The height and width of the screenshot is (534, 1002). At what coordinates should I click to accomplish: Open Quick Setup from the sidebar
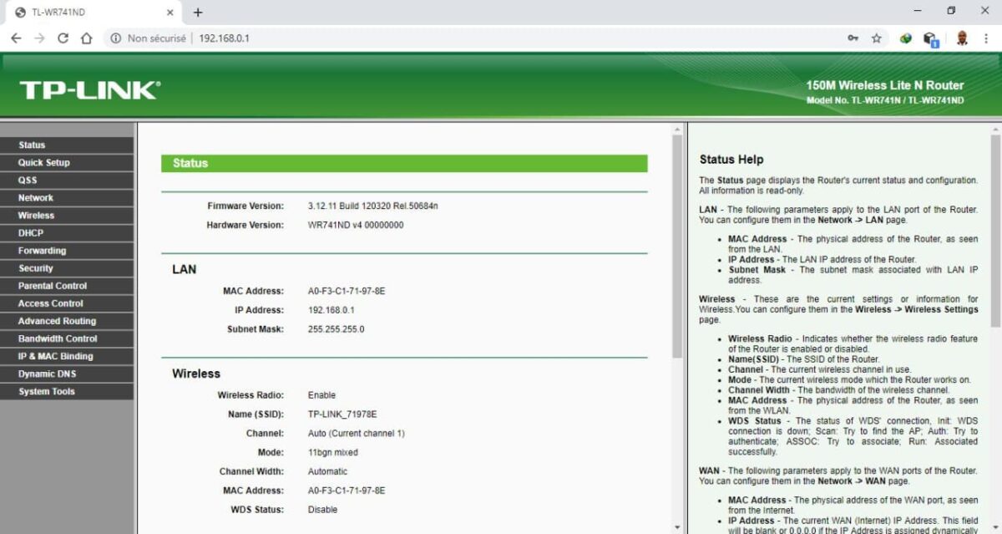pyautogui.click(x=44, y=163)
